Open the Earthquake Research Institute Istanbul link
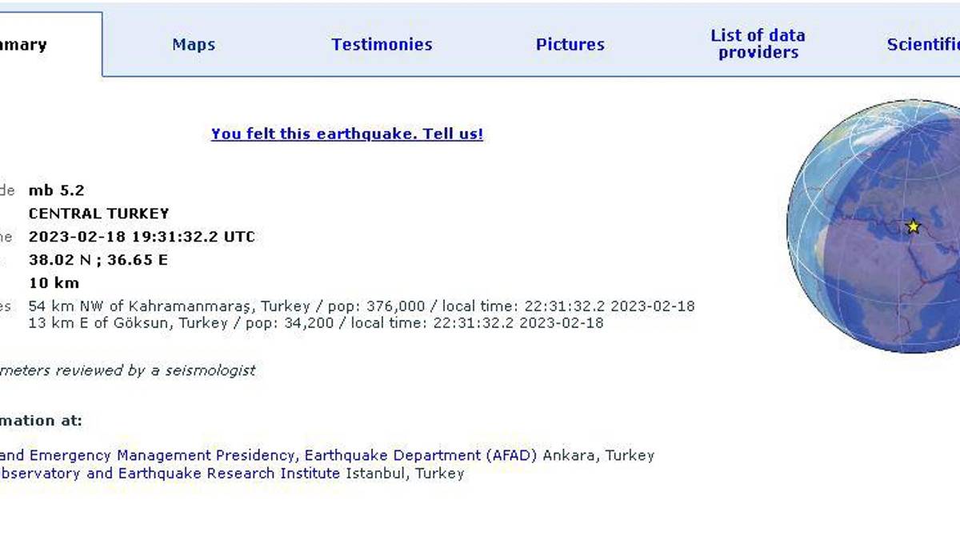The width and height of the screenshot is (960, 540). pyautogui.click(x=232, y=474)
